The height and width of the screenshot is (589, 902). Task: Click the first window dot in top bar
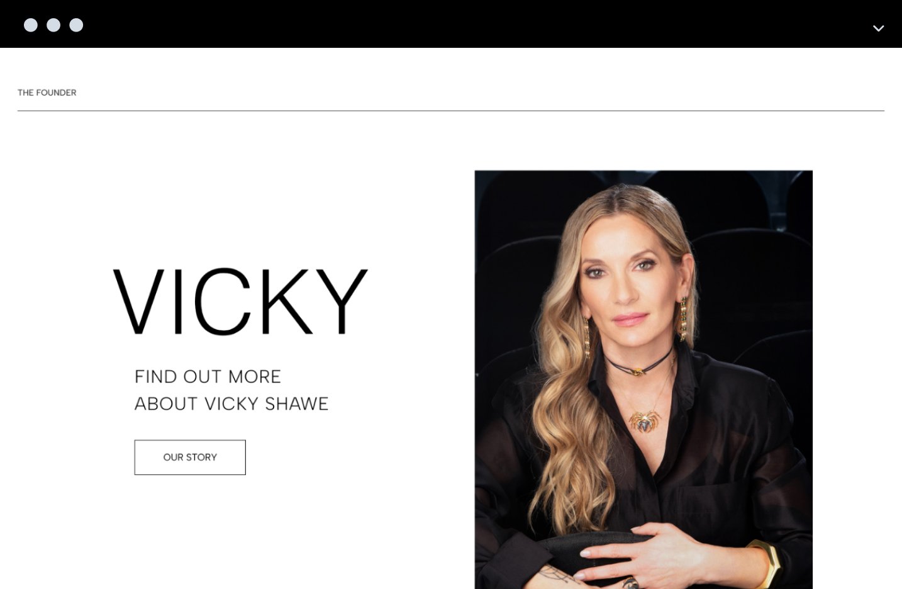(x=31, y=25)
